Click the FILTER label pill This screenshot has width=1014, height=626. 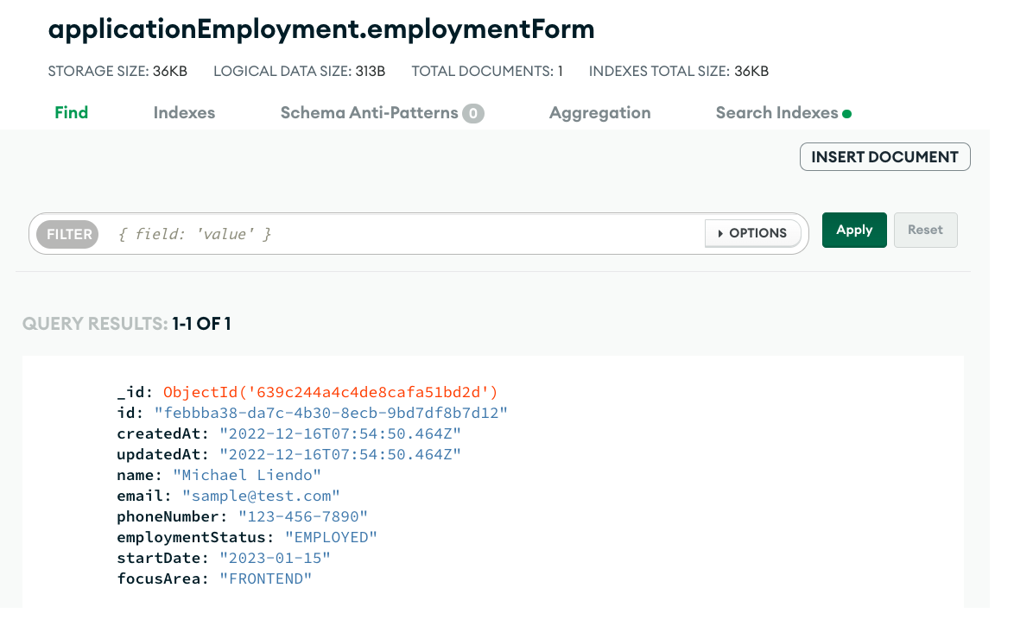[x=68, y=234]
